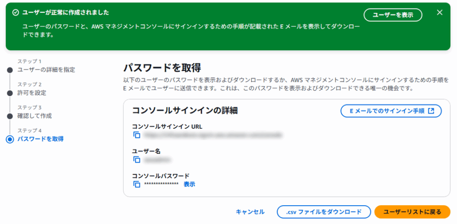Image resolution: width=457 pixels, height=224 pixels.
Task: Download the .csv file
Action: point(324,212)
